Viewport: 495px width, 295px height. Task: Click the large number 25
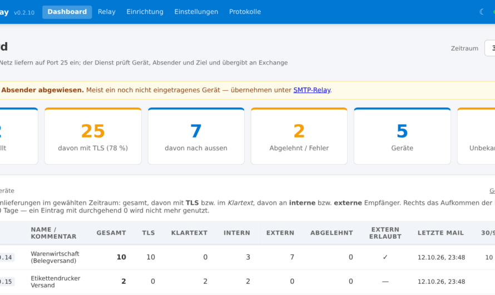(x=93, y=131)
